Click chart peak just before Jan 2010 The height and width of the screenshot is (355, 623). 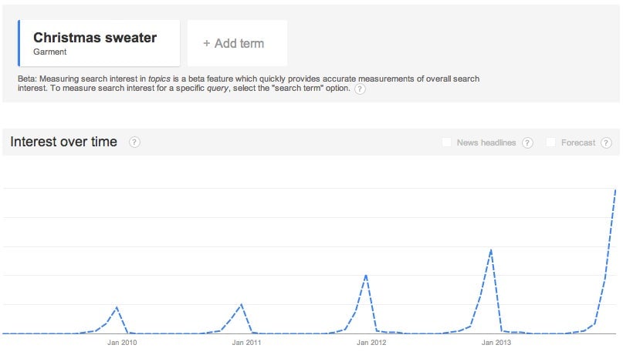click(117, 307)
